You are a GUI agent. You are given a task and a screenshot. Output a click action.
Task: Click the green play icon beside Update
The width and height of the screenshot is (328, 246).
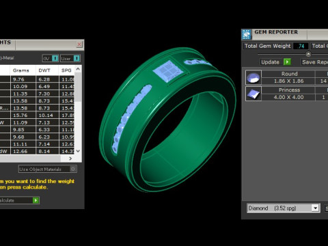tap(287, 62)
